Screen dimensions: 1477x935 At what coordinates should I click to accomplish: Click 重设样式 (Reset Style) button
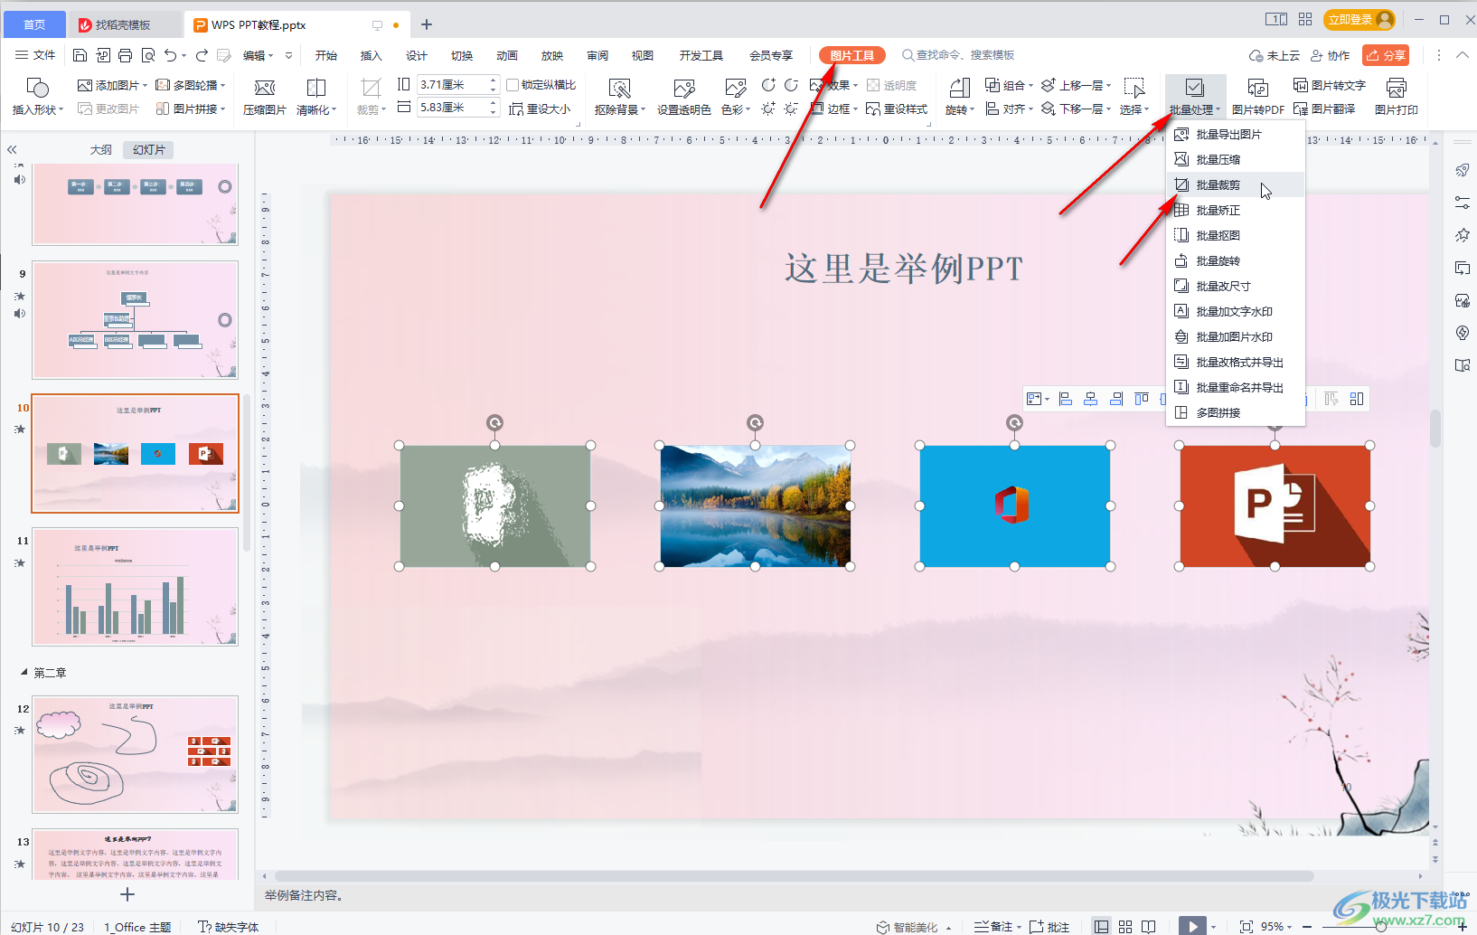(x=897, y=109)
